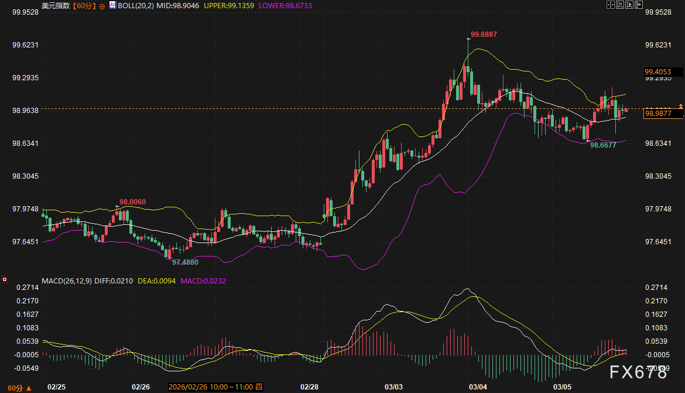
Task: Click the jump-to-start axis icon
Action: pos(619,5)
